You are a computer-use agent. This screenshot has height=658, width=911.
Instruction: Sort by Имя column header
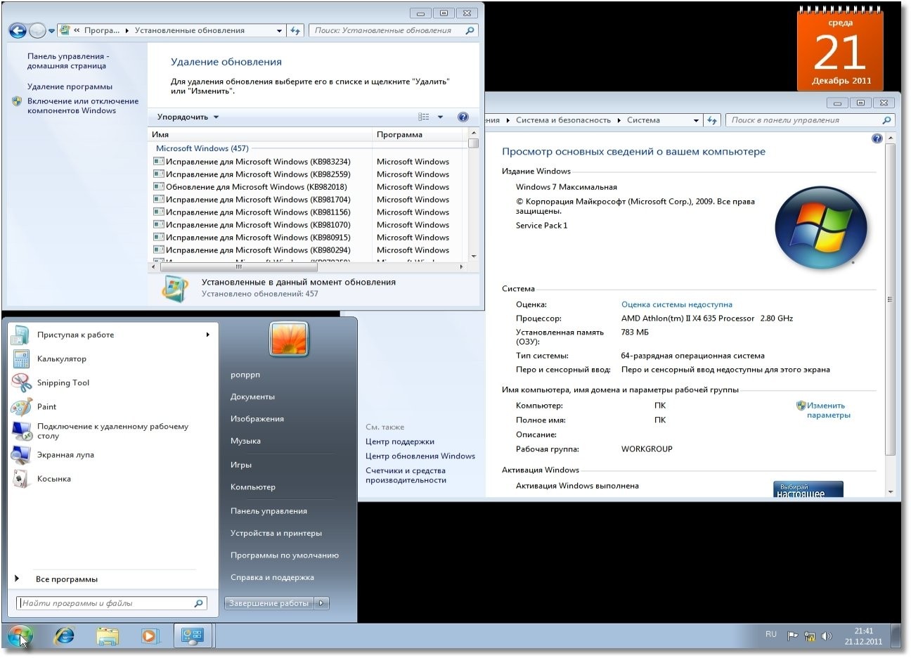click(260, 134)
